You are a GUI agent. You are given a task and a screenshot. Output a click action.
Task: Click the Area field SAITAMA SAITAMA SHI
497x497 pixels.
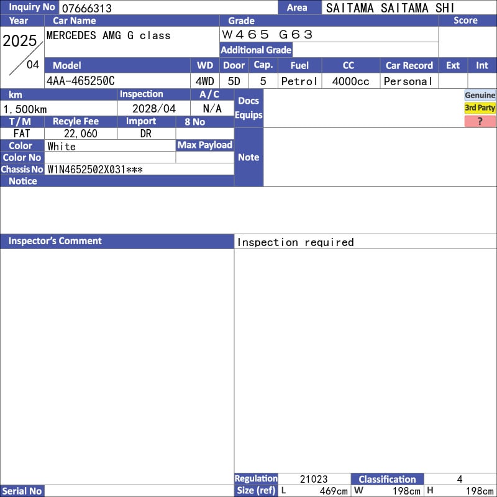[x=390, y=8]
